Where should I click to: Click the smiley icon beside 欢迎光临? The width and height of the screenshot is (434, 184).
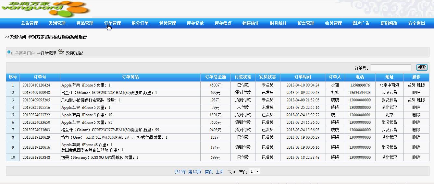click(61, 52)
